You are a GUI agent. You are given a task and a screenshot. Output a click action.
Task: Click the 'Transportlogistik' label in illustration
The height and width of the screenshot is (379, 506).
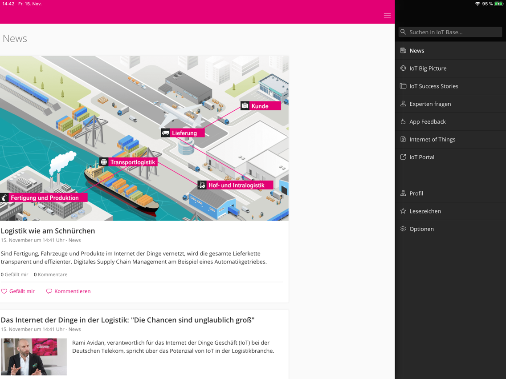click(x=133, y=162)
